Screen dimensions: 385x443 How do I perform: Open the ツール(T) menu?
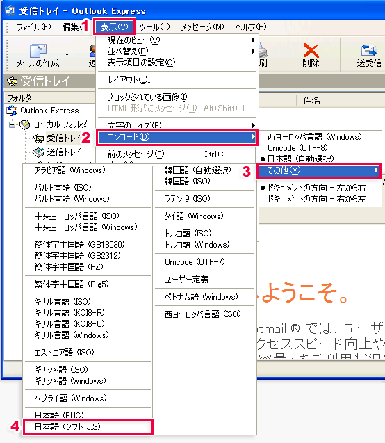click(154, 27)
